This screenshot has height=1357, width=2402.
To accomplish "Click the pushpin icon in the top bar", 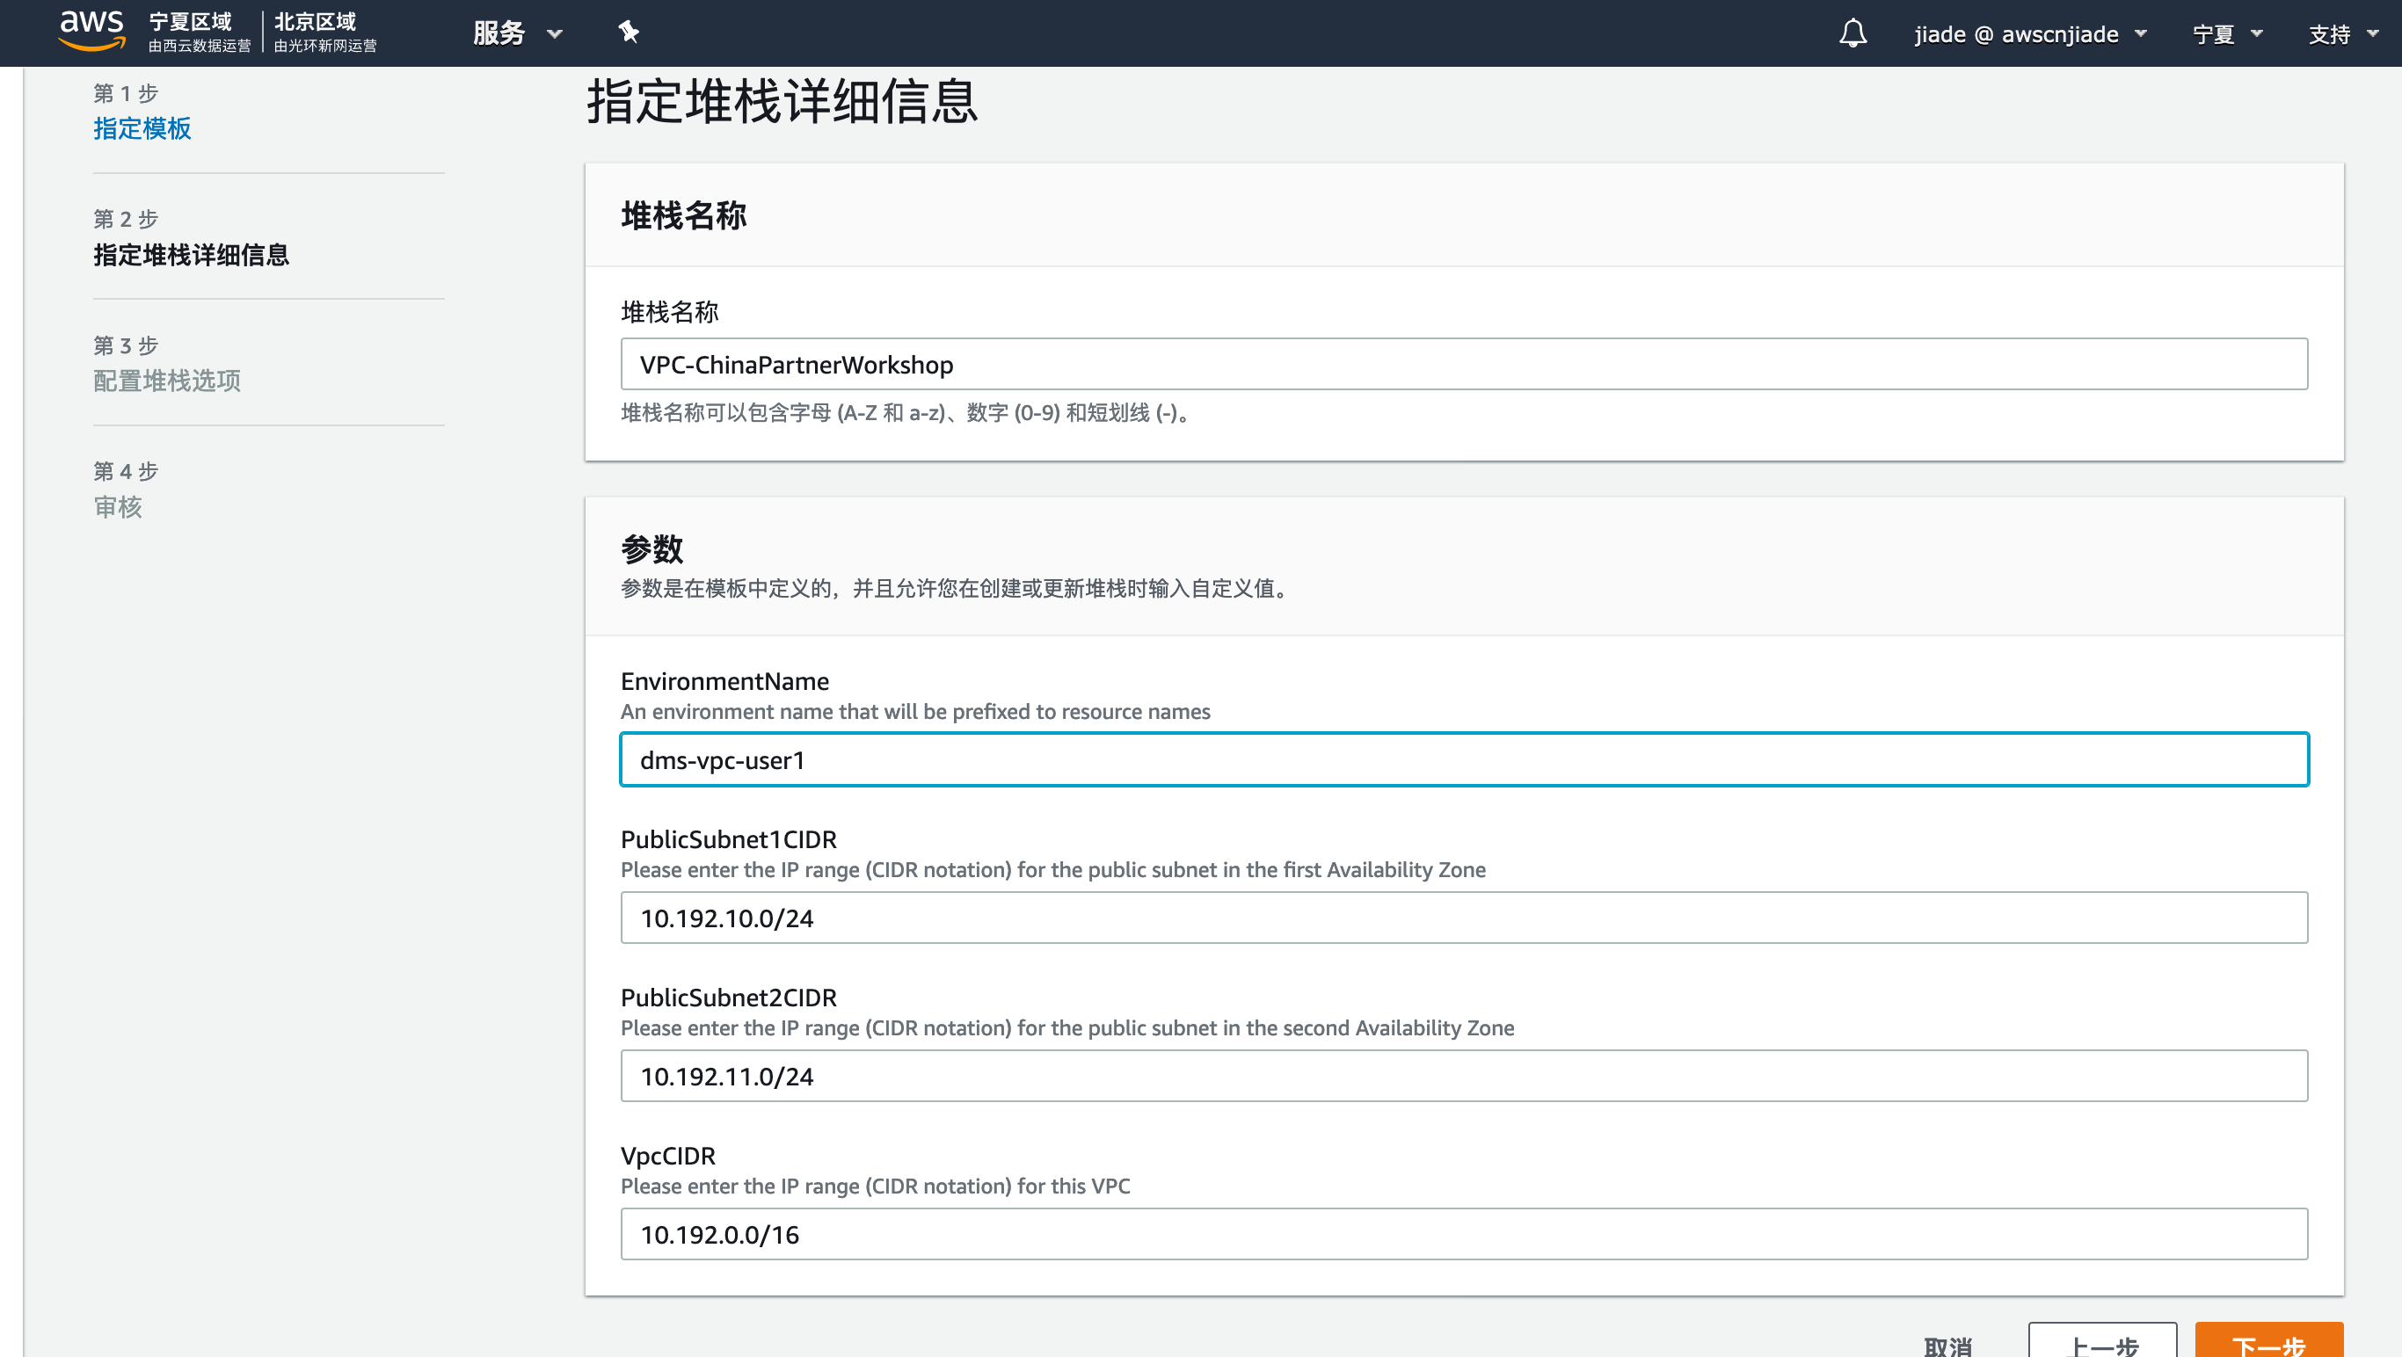I will point(629,33).
